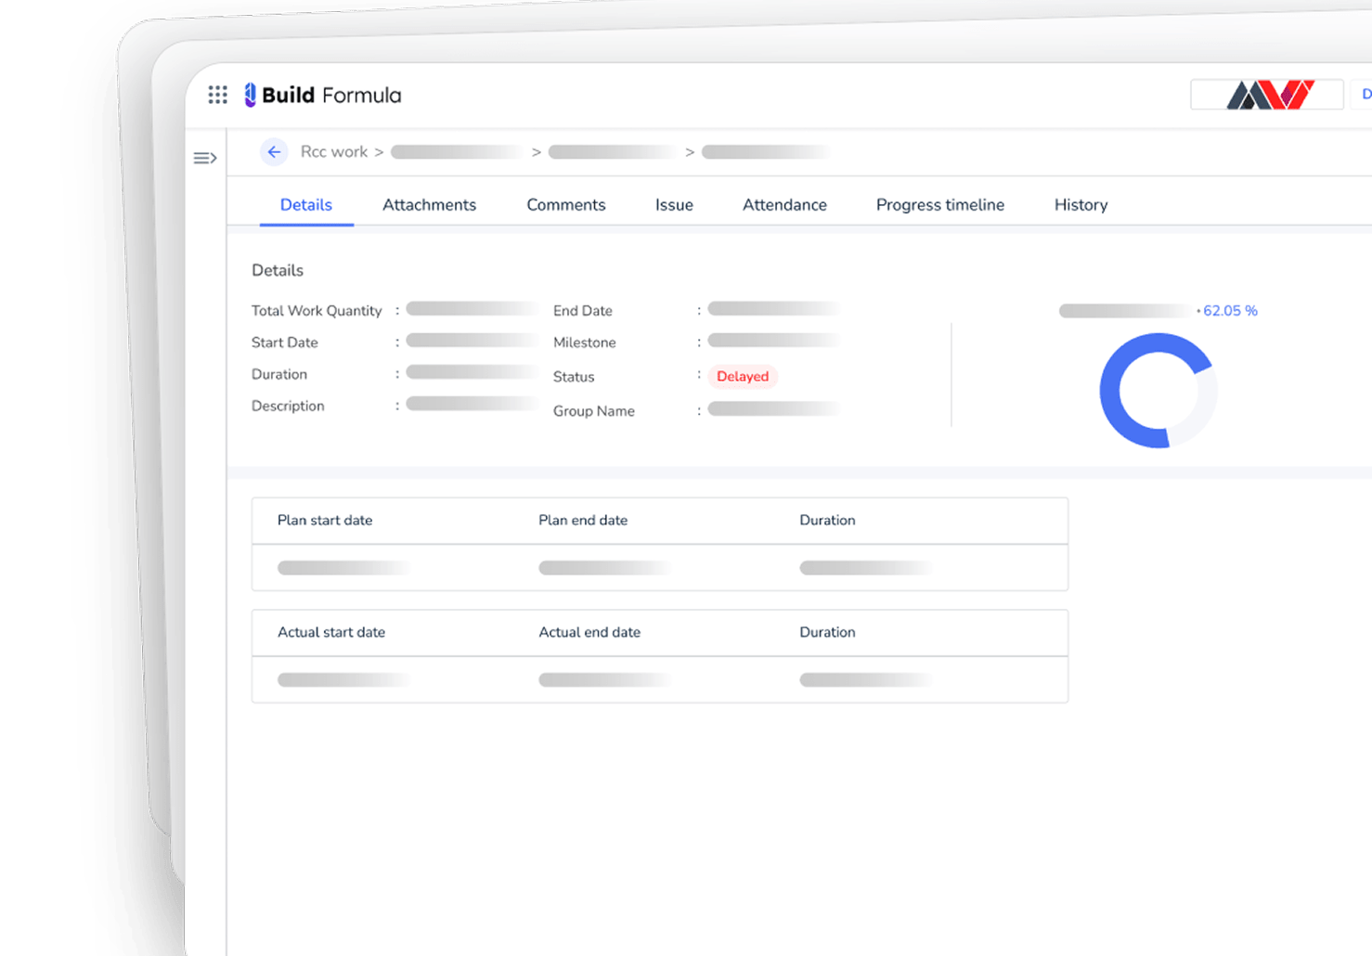
Task: Click the Plan start date column header
Action: [x=325, y=521]
